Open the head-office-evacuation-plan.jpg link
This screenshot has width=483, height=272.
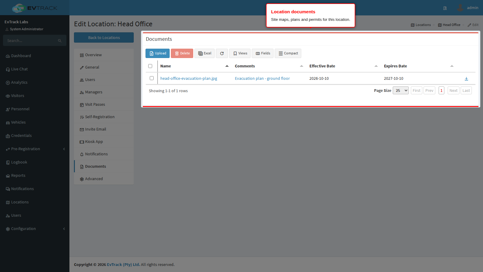pos(189,79)
